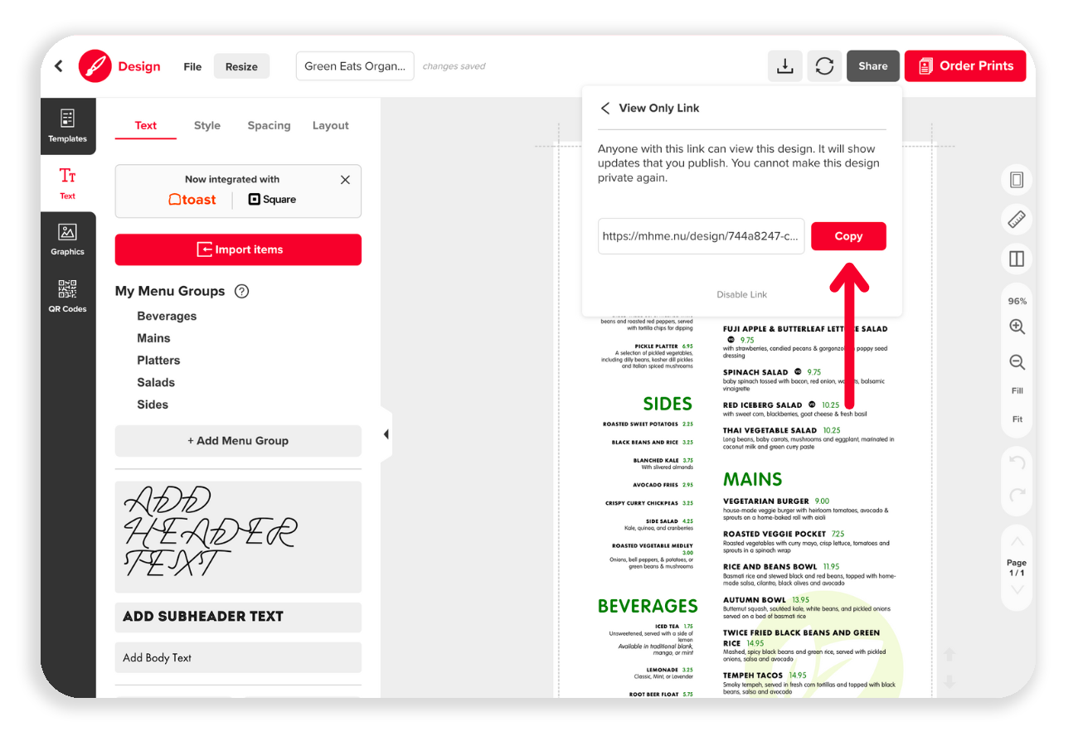Open the Resize menu
Image resolution: width=1078 pixels, height=746 pixels.
(x=241, y=66)
